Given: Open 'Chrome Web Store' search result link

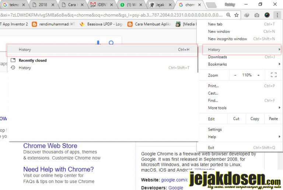Looking at the screenshot, I should tap(50, 146).
